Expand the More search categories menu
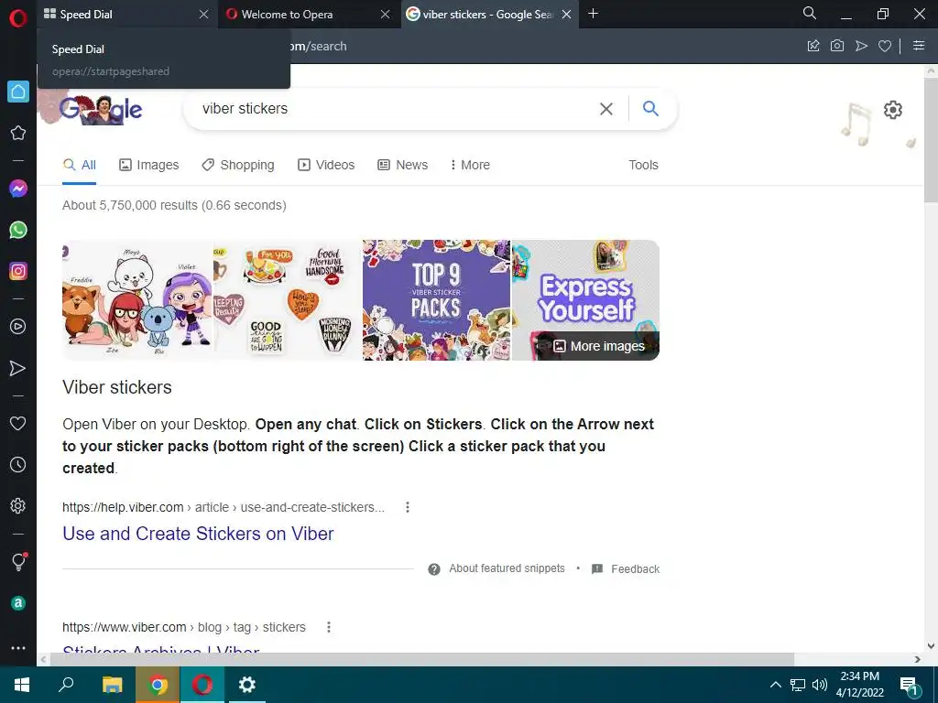The height and width of the screenshot is (703, 938). click(470, 165)
